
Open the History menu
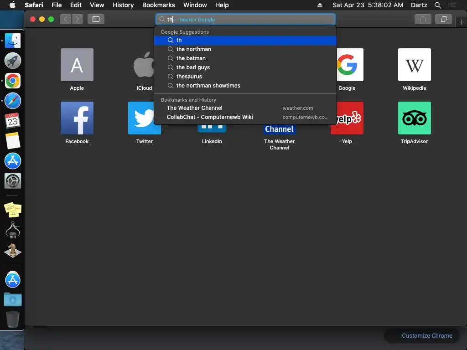pyautogui.click(x=123, y=5)
